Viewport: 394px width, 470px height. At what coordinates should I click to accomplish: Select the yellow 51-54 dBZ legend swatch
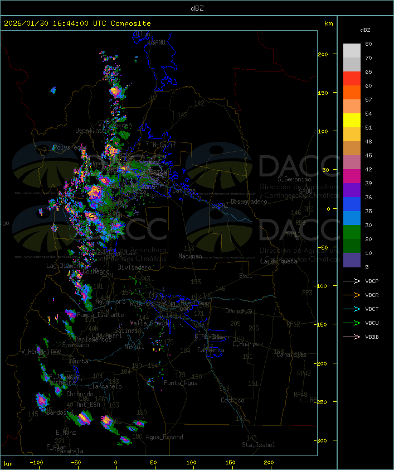click(x=352, y=121)
